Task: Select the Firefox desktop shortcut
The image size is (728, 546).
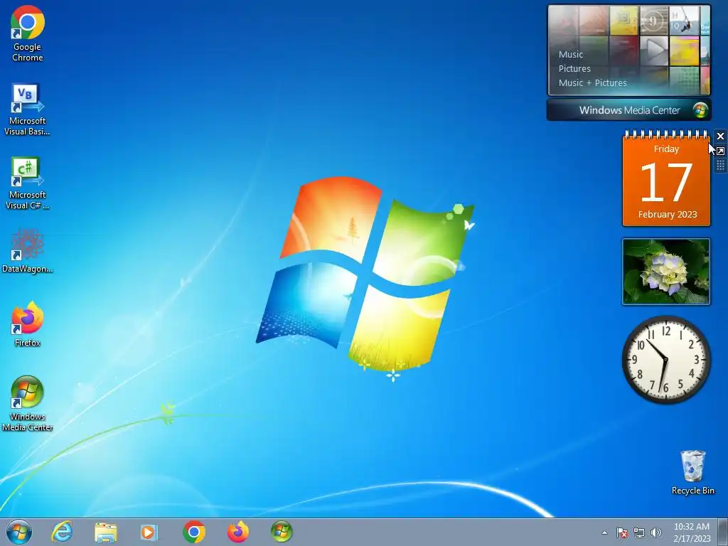Action: coord(28,324)
